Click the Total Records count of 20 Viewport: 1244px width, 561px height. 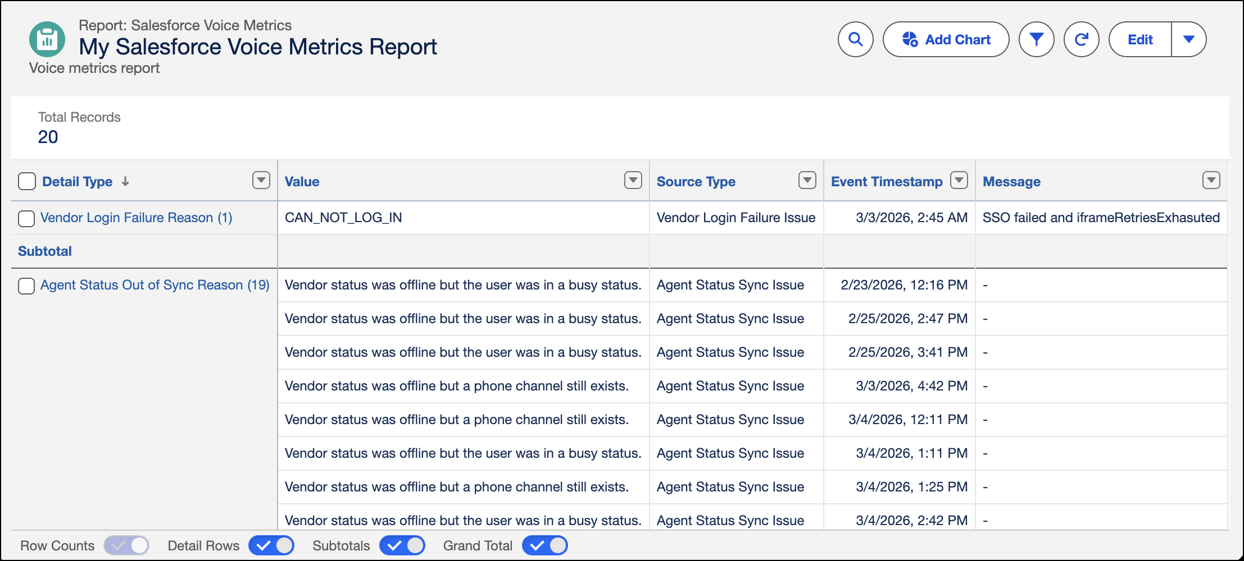48,137
